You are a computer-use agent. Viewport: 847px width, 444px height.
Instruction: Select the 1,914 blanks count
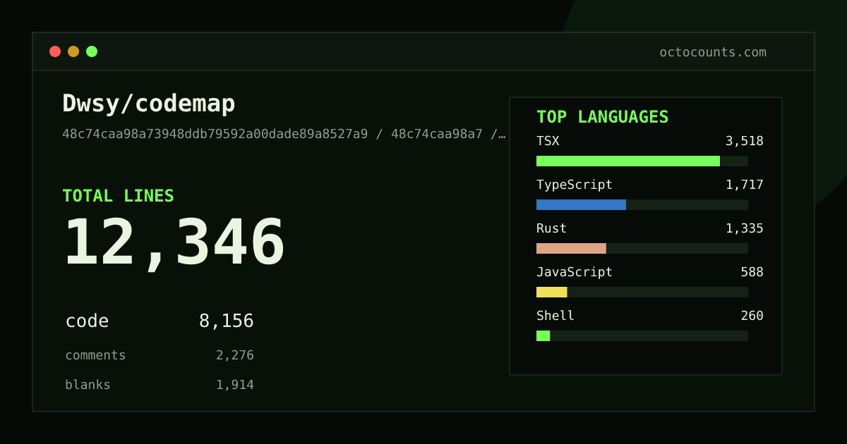point(235,385)
